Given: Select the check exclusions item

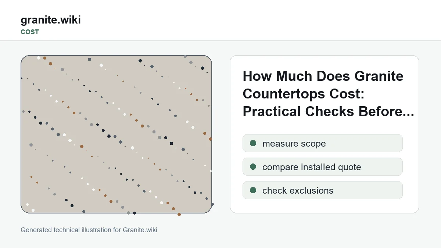Looking at the screenshot, I should click(x=323, y=190).
